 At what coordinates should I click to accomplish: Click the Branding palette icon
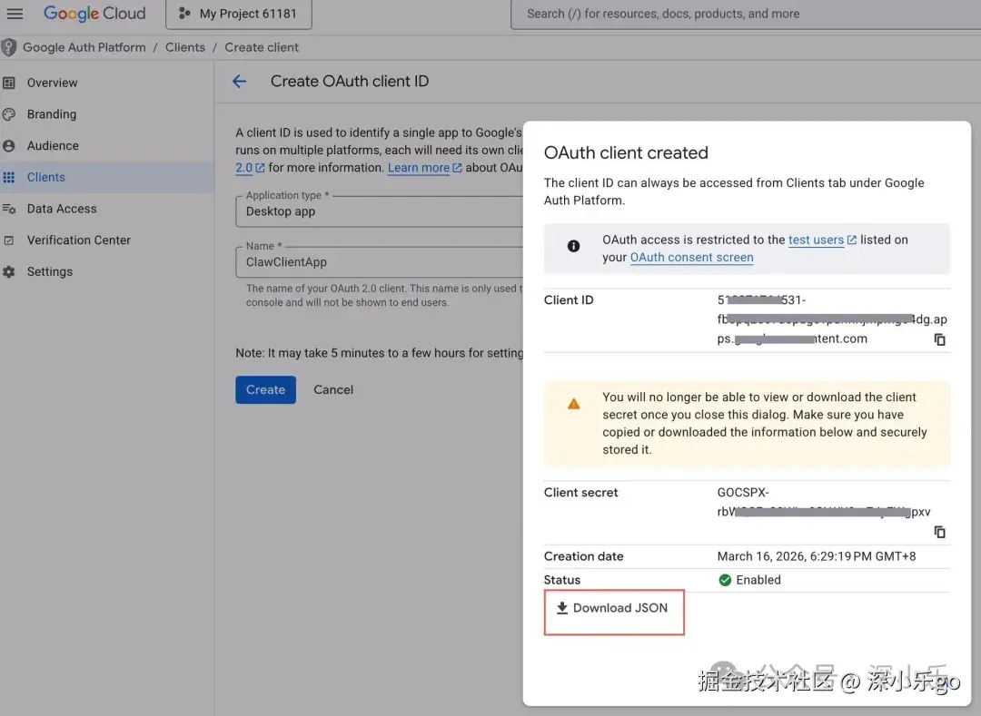point(9,114)
